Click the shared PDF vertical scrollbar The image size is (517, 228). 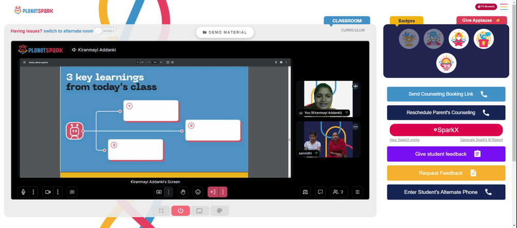(290, 122)
